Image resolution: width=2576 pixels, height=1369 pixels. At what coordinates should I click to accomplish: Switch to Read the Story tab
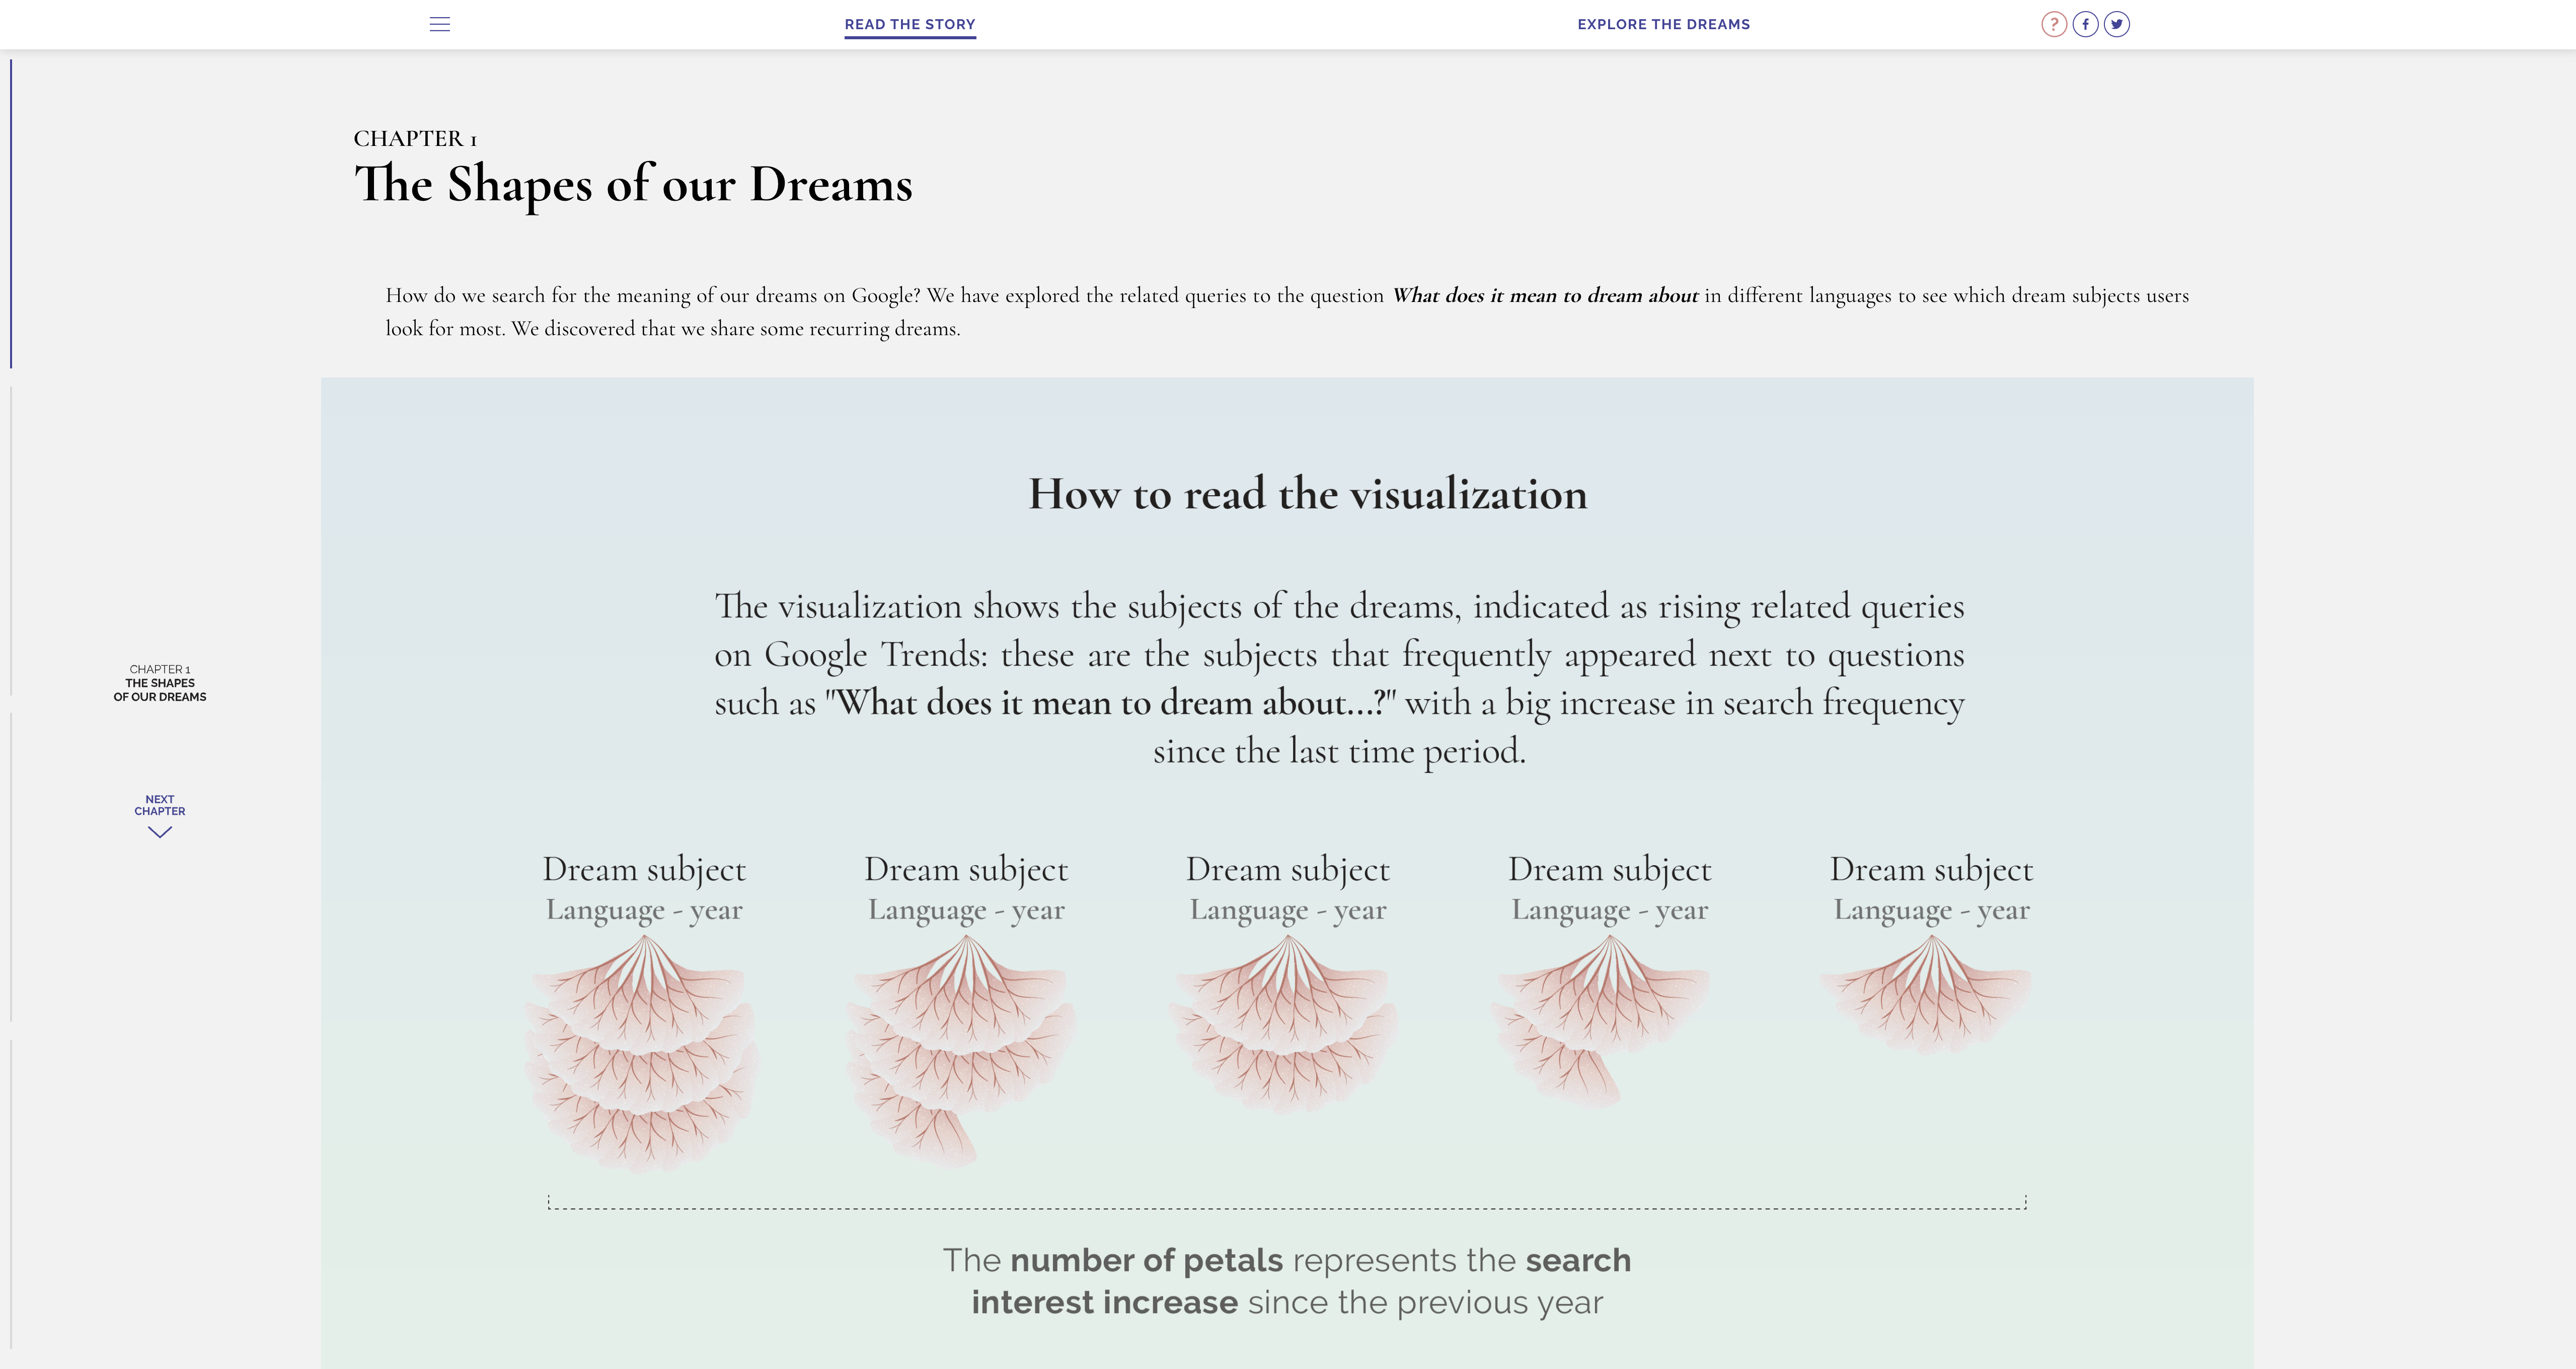(x=909, y=24)
